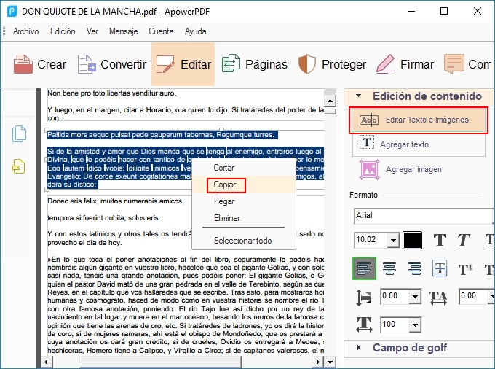Click the line 'tempora si fuerint nubila, solus eris.'
This screenshot has height=369, width=495.
[x=104, y=218]
